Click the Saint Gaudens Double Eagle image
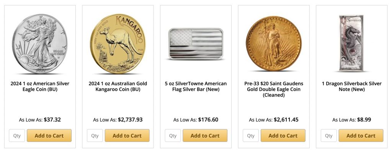The image size is (392, 153). (x=274, y=43)
